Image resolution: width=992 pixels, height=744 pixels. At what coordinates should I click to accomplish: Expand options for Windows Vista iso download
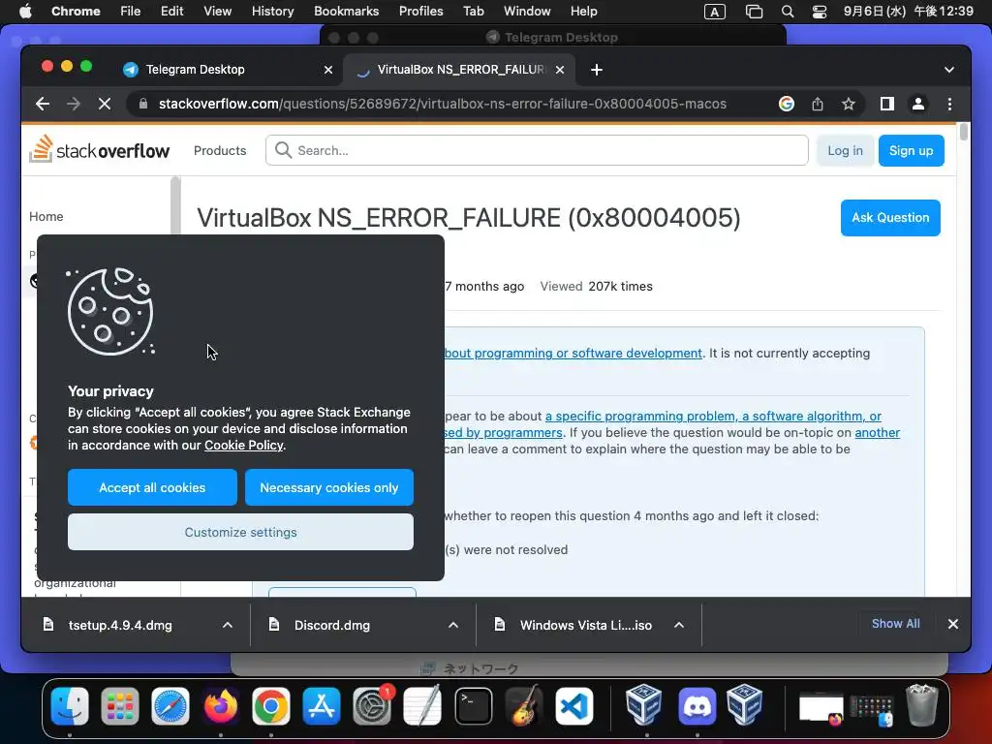(x=679, y=625)
